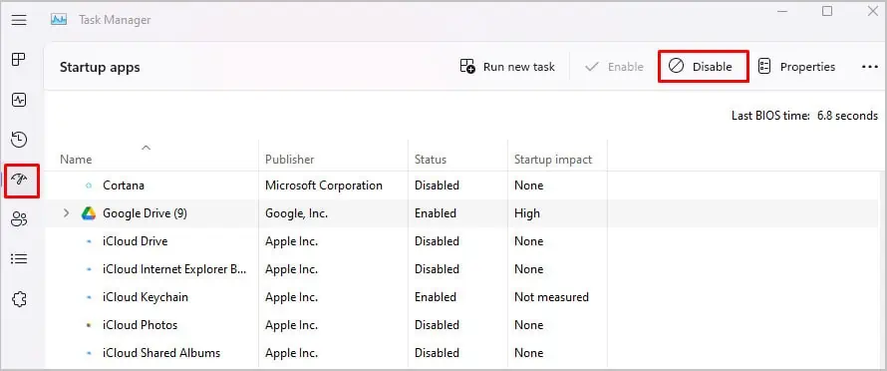Screen dimensions: 887x371
Task: Click the iCloud Shared Albums row icon
Action: [x=89, y=353]
